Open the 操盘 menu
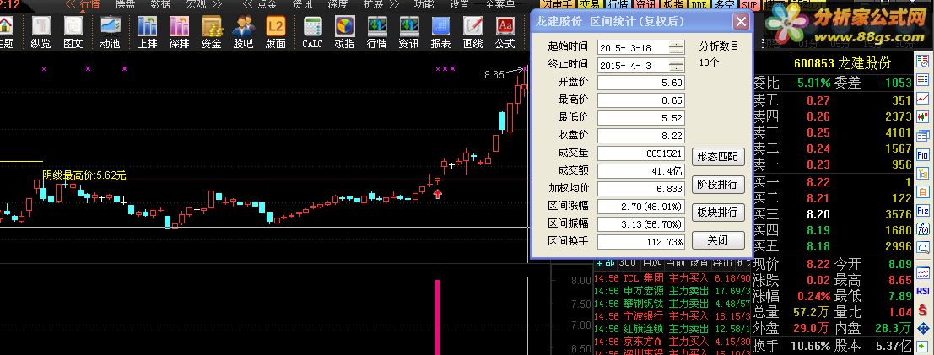 click(x=125, y=5)
